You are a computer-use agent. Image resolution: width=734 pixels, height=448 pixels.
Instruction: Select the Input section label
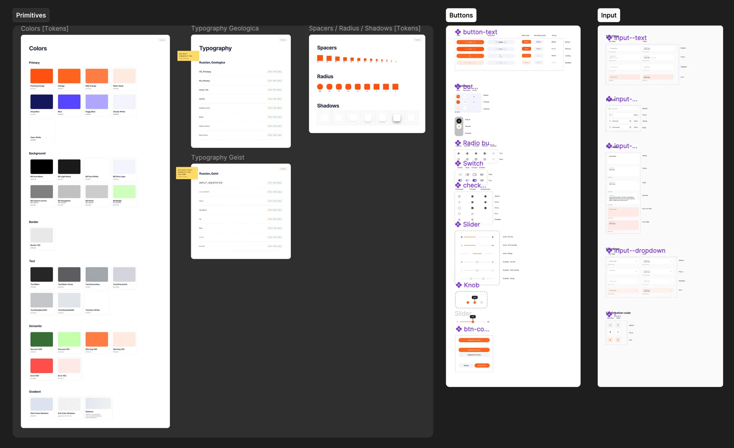pos(608,15)
